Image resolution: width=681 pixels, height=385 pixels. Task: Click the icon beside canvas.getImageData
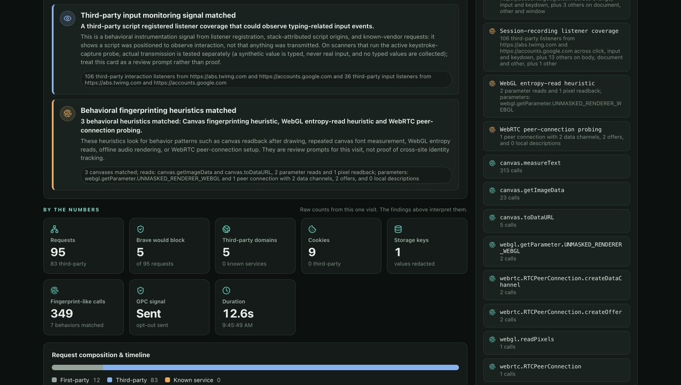click(492, 191)
